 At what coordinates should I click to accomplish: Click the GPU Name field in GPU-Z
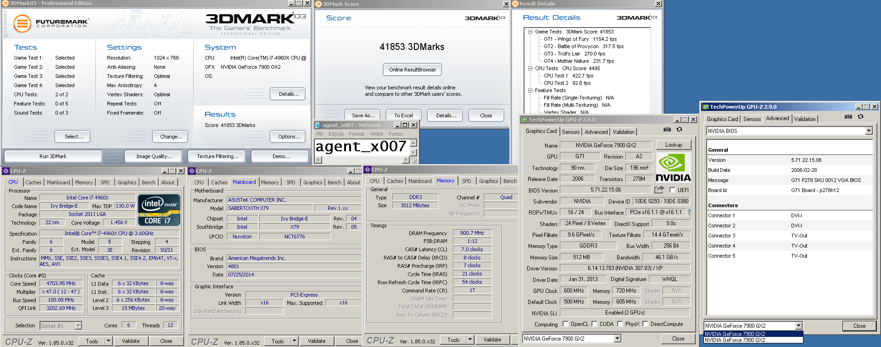tap(606, 145)
